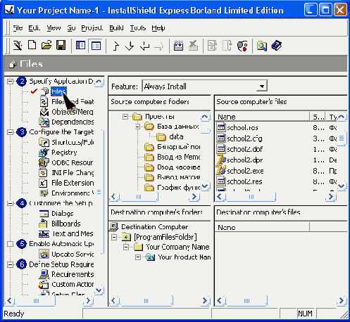Collapse the Проекты folder tree node
Screen dimensions: 350x322
[125, 117]
